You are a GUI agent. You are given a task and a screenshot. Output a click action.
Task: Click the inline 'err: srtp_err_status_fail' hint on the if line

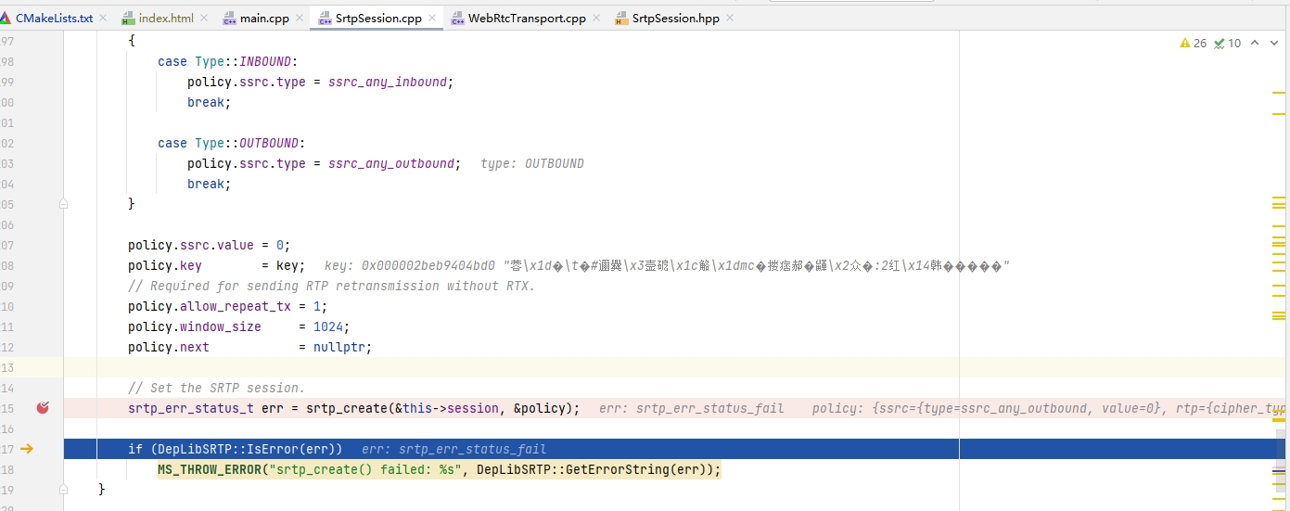pos(453,449)
